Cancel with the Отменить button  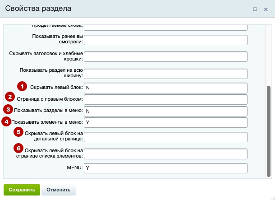[x=59, y=190]
